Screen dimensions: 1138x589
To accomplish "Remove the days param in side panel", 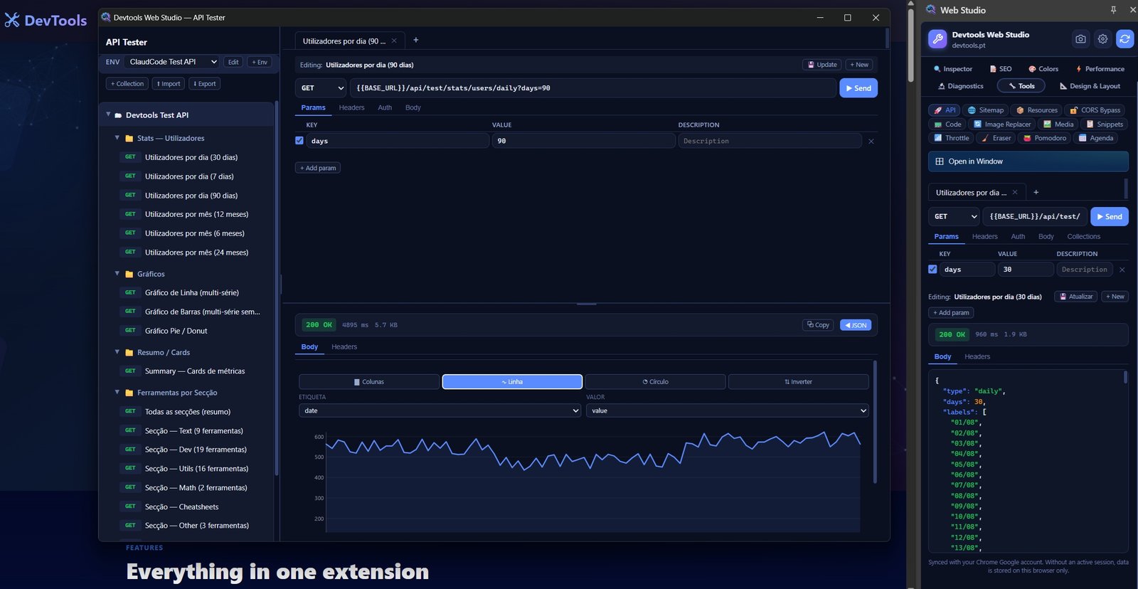I will point(1122,270).
